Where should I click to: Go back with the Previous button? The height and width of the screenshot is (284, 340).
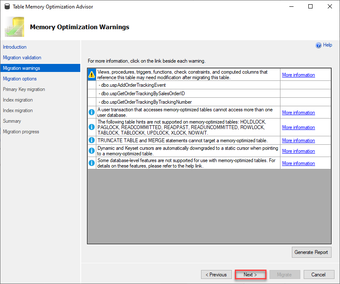click(216, 275)
